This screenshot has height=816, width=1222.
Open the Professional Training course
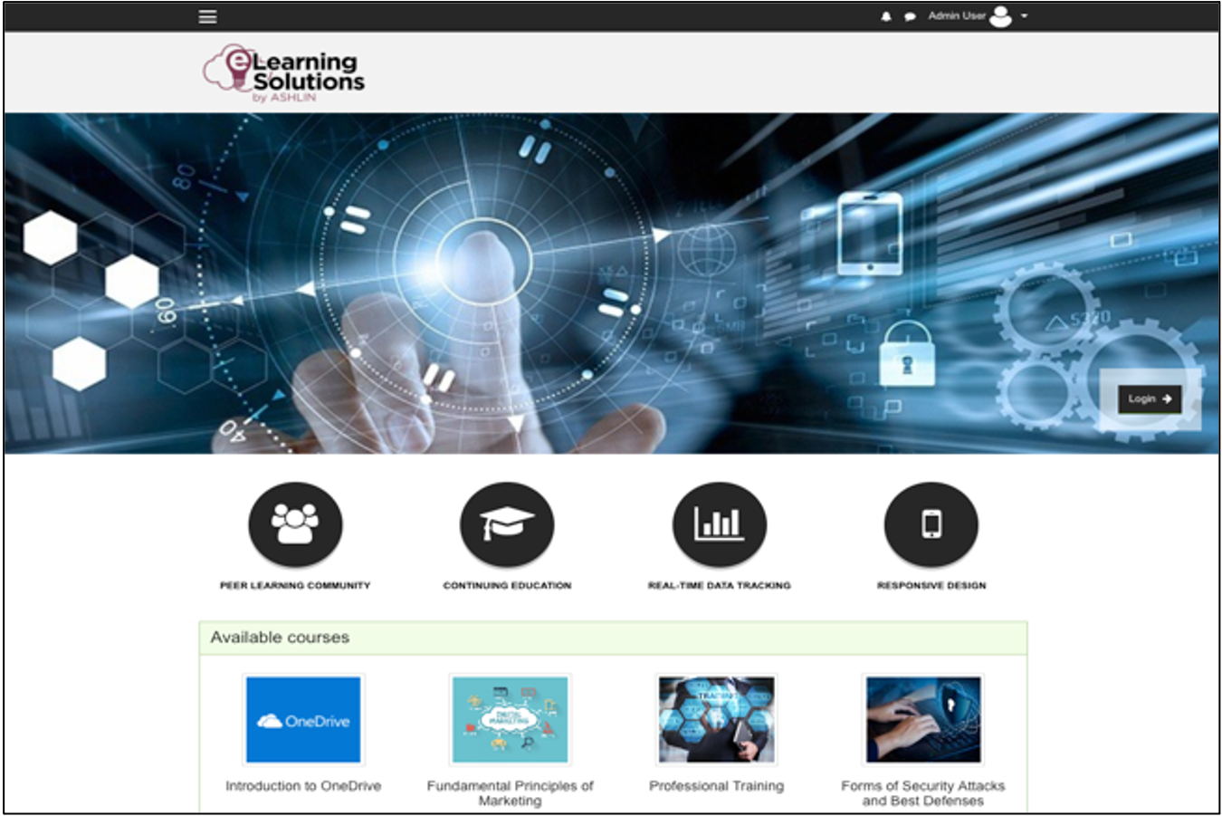coord(715,785)
